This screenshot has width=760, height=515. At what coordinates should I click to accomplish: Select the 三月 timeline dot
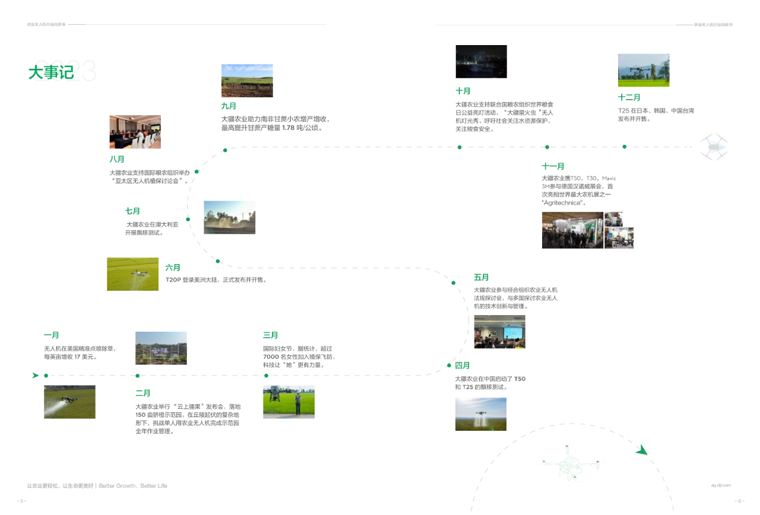click(x=265, y=376)
